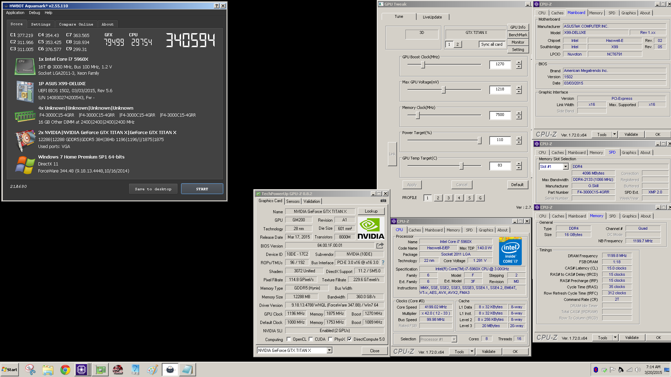Open Windows Explorer from the taskbar
Viewport: 671px width, 377px height.
coord(48,370)
